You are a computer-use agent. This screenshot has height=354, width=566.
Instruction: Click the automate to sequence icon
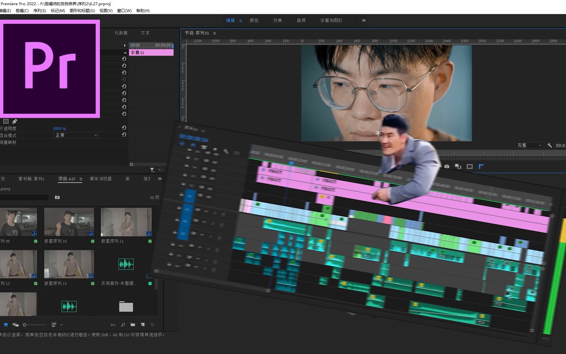pyautogui.click(x=113, y=325)
